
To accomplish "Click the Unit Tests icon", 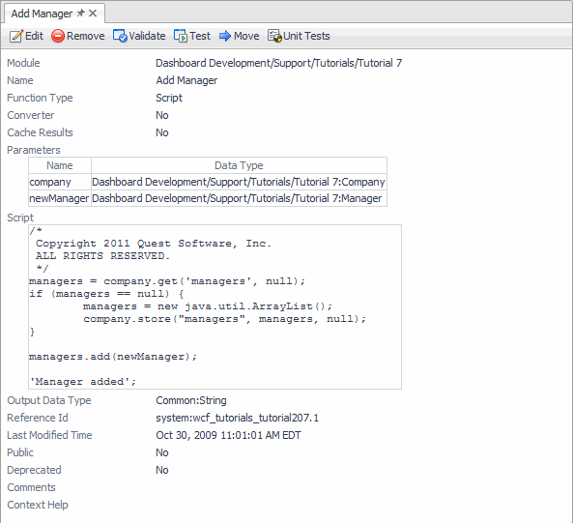I will point(274,36).
